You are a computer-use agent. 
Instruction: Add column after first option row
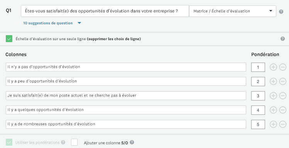pyautogui.click(x=273, y=67)
